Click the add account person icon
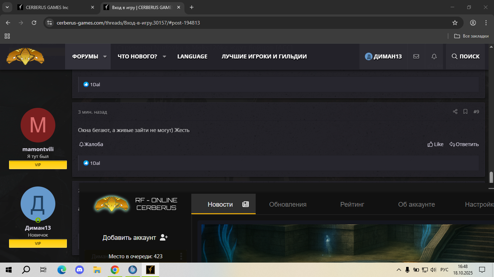The height and width of the screenshot is (277, 494). 164,237
